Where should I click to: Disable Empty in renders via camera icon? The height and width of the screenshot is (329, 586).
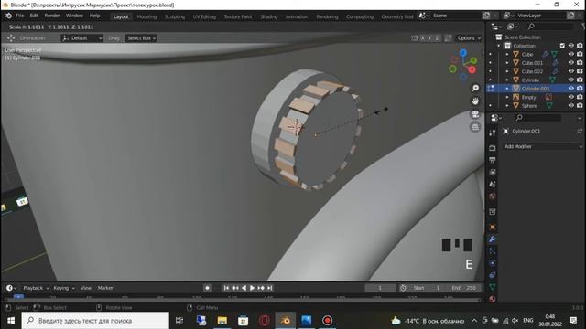pyautogui.click(x=580, y=97)
